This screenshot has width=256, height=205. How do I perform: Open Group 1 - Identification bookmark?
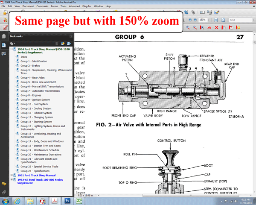click(34, 61)
